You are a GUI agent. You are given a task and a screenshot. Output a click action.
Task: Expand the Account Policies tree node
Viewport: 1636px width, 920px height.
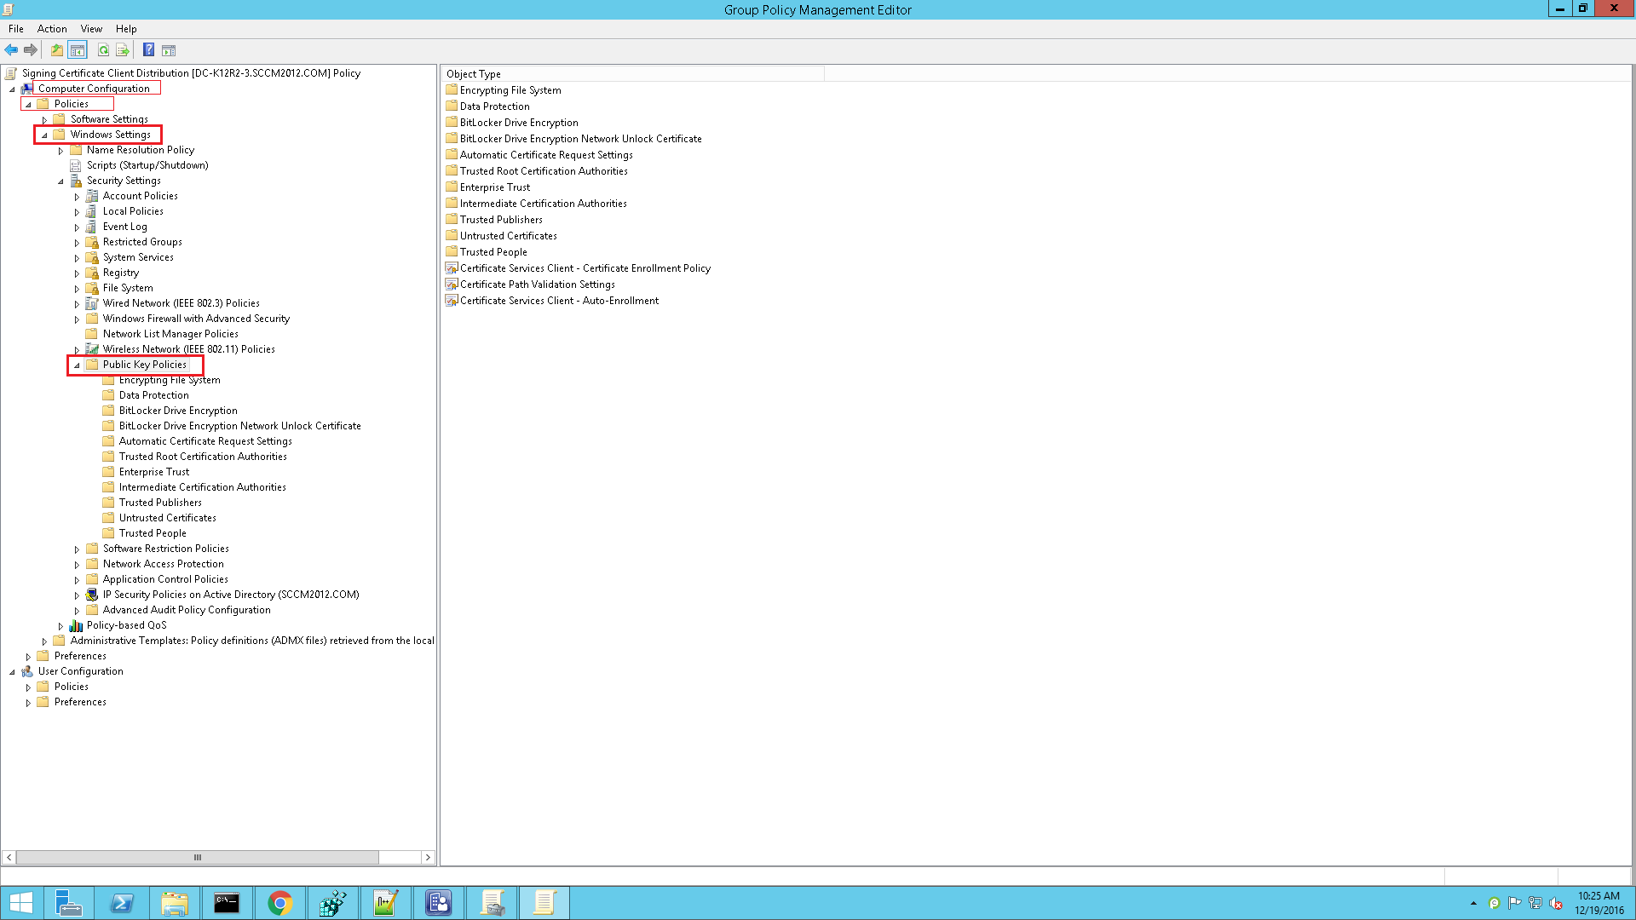[76, 196]
